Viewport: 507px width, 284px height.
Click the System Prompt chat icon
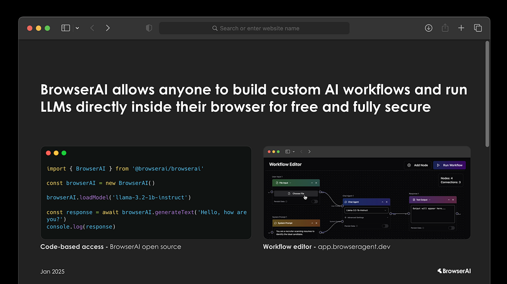275,223
